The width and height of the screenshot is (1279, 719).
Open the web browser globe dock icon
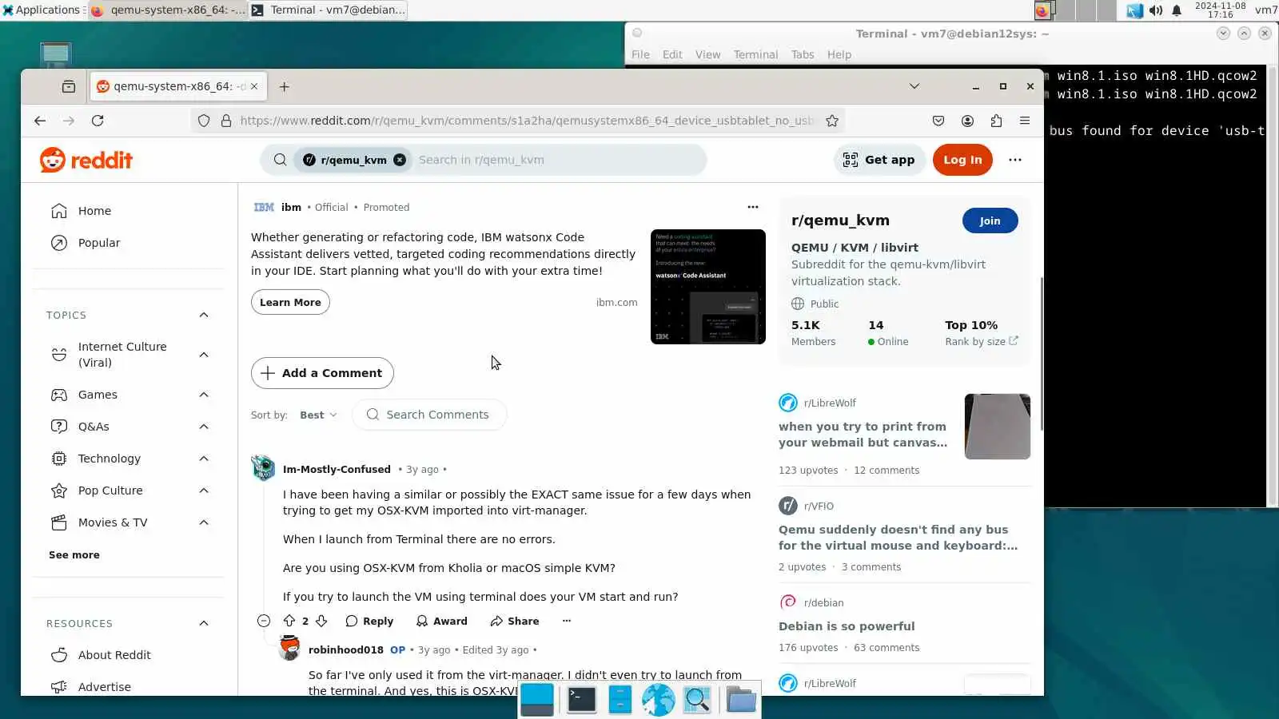click(x=658, y=700)
